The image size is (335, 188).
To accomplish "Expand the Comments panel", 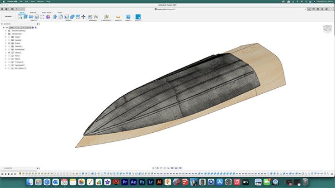I will pyautogui.click(x=38, y=168).
